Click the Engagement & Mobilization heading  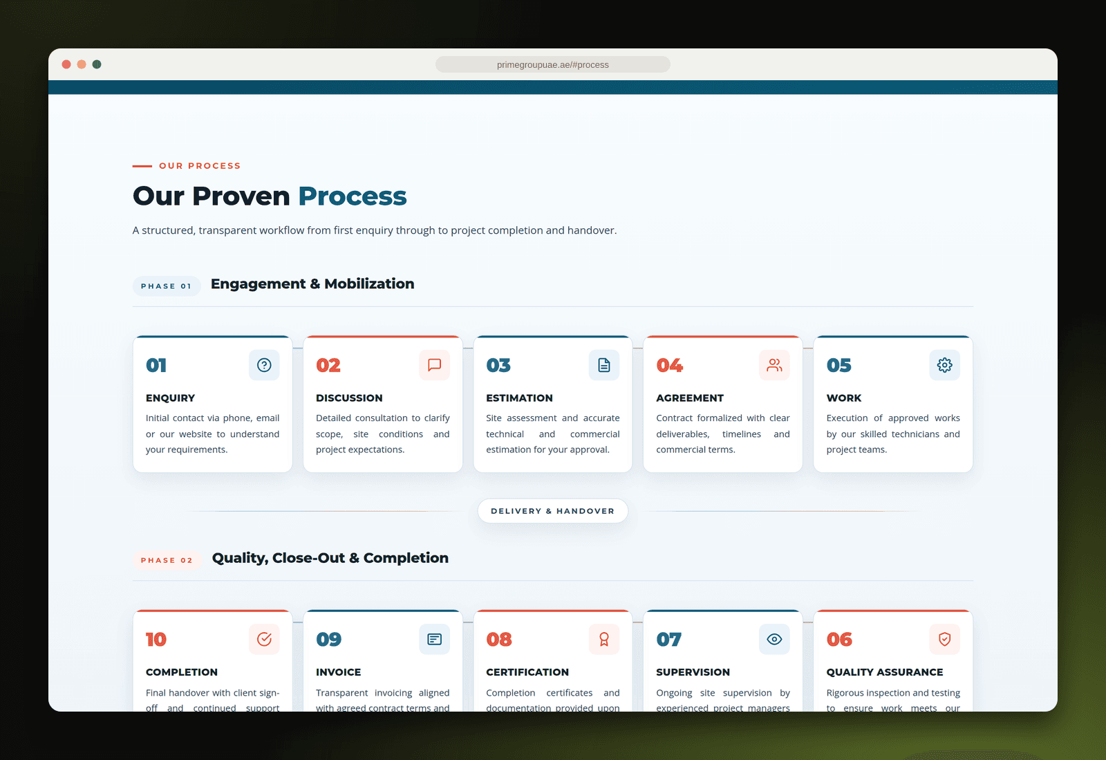pyautogui.click(x=312, y=284)
